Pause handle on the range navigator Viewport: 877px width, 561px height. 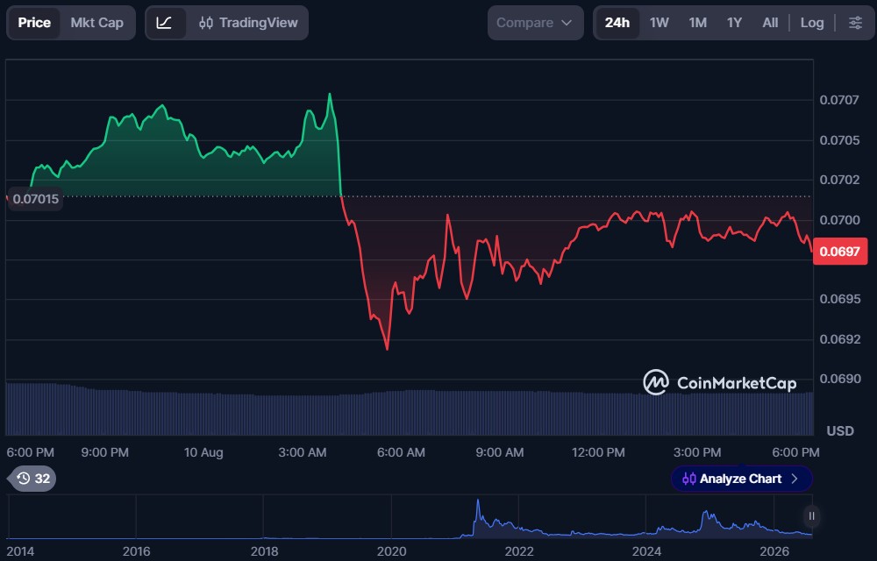pos(811,516)
